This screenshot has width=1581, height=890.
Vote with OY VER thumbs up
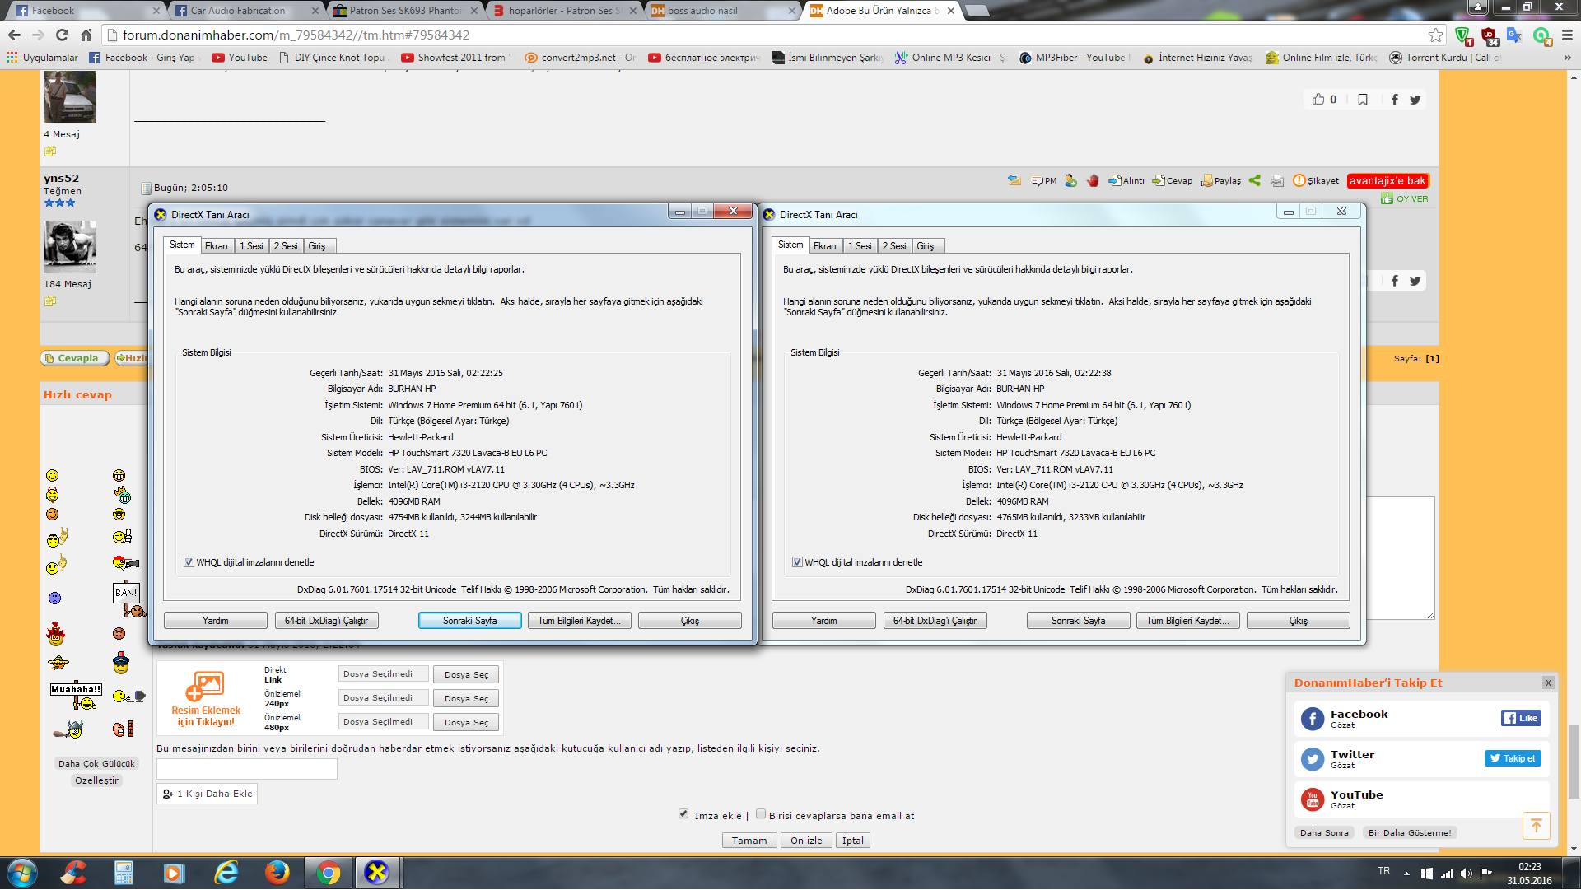(1405, 198)
